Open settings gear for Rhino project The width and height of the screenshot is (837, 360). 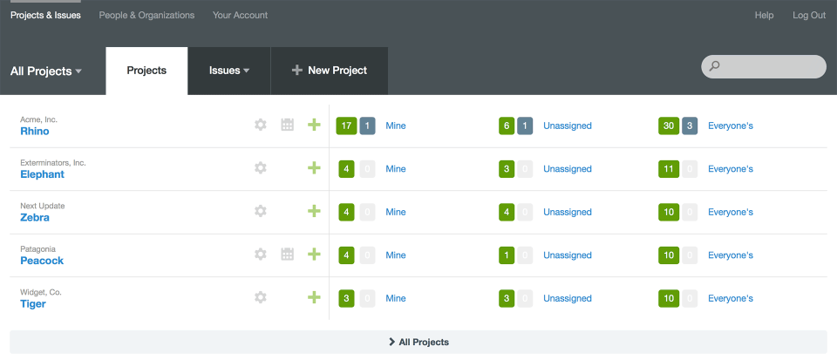260,126
